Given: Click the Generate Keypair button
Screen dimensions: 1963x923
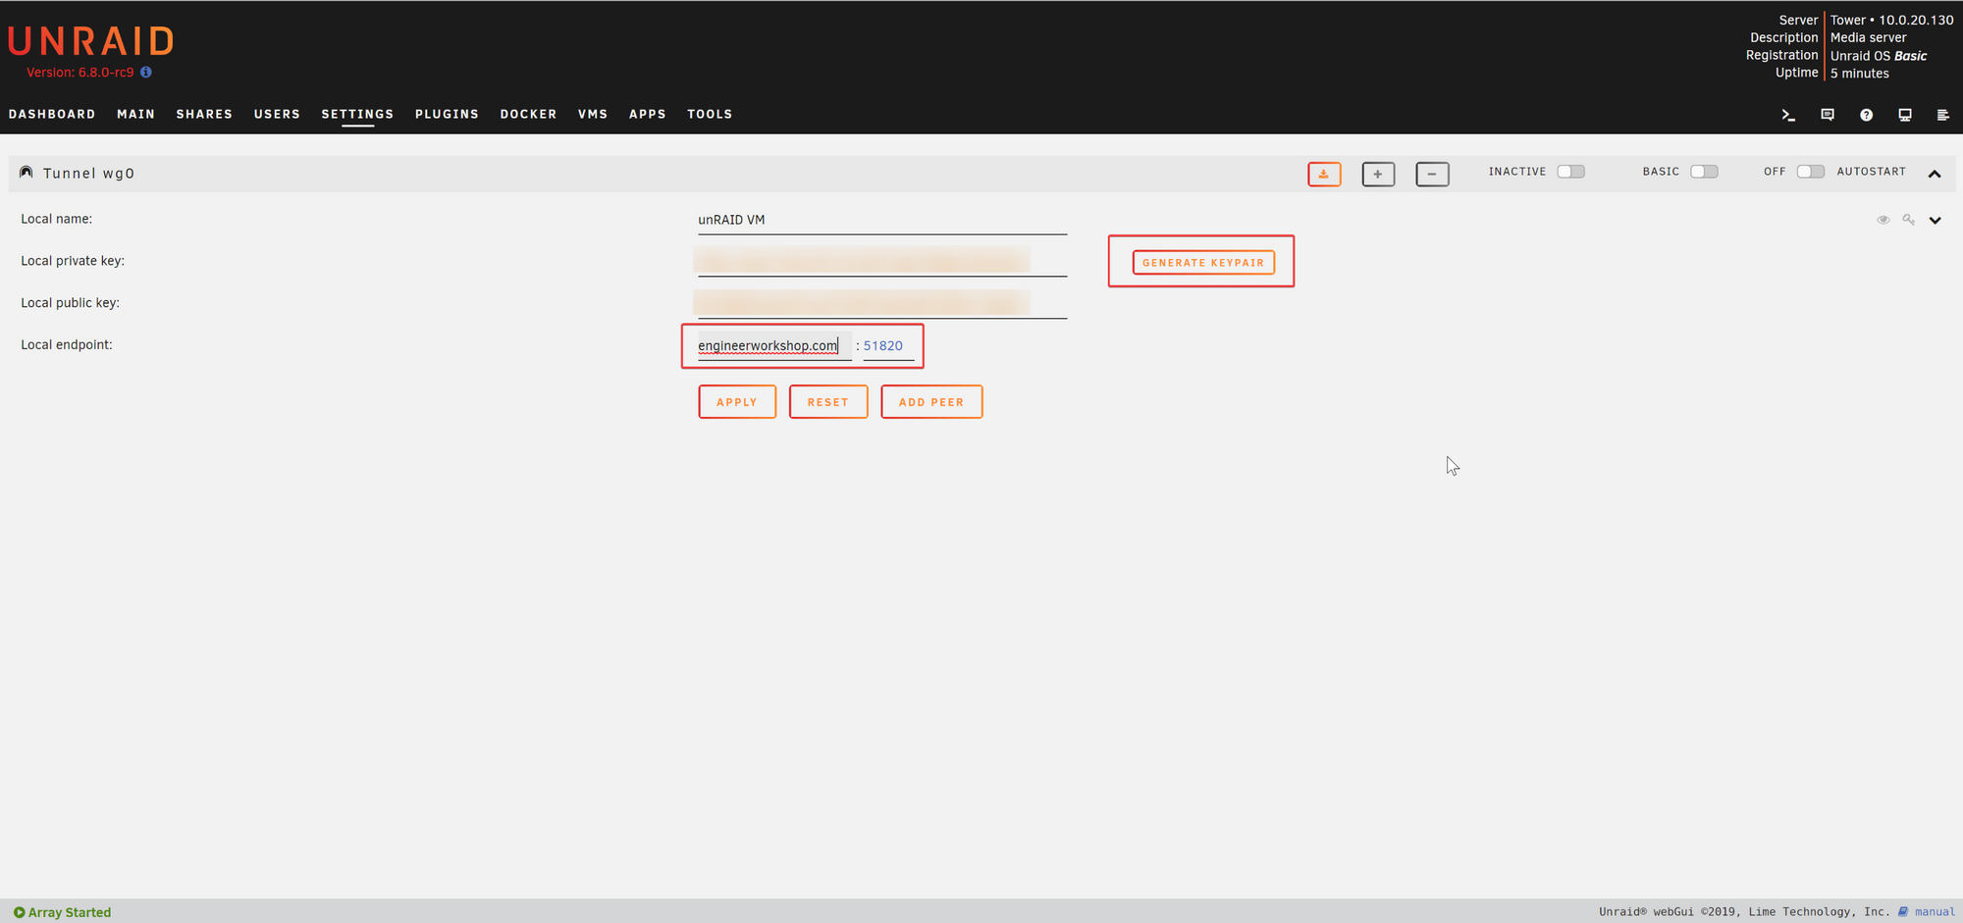Looking at the screenshot, I should click(x=1203, y=262).
